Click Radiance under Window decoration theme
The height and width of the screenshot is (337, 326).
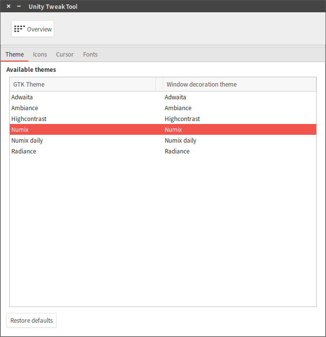click(x=177, y=152)
